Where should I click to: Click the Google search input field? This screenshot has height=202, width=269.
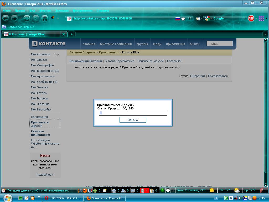point(227,18)
